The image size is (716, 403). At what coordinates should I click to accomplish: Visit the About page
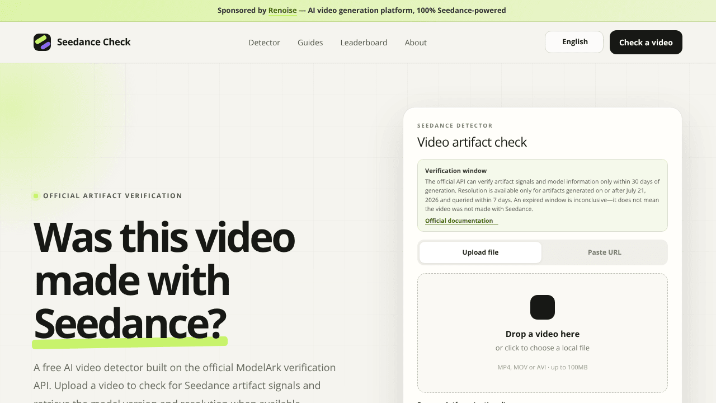click(416, 43)
